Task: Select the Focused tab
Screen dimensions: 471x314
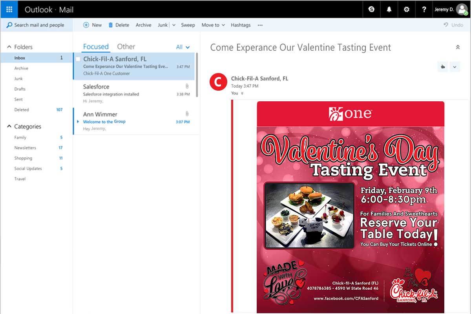Action: click(96, 47)
